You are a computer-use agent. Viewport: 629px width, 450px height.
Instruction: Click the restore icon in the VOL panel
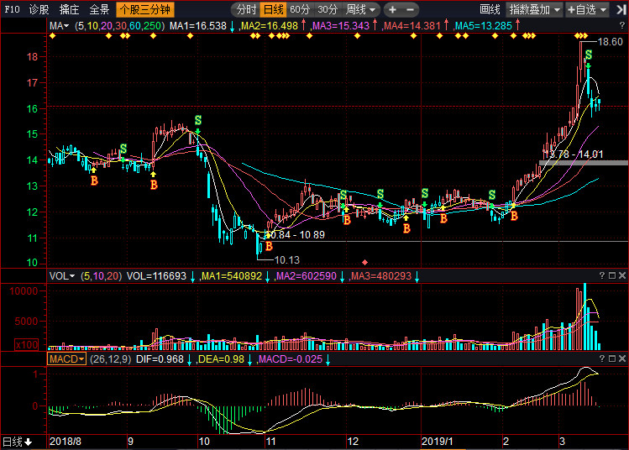pos(612,275)
